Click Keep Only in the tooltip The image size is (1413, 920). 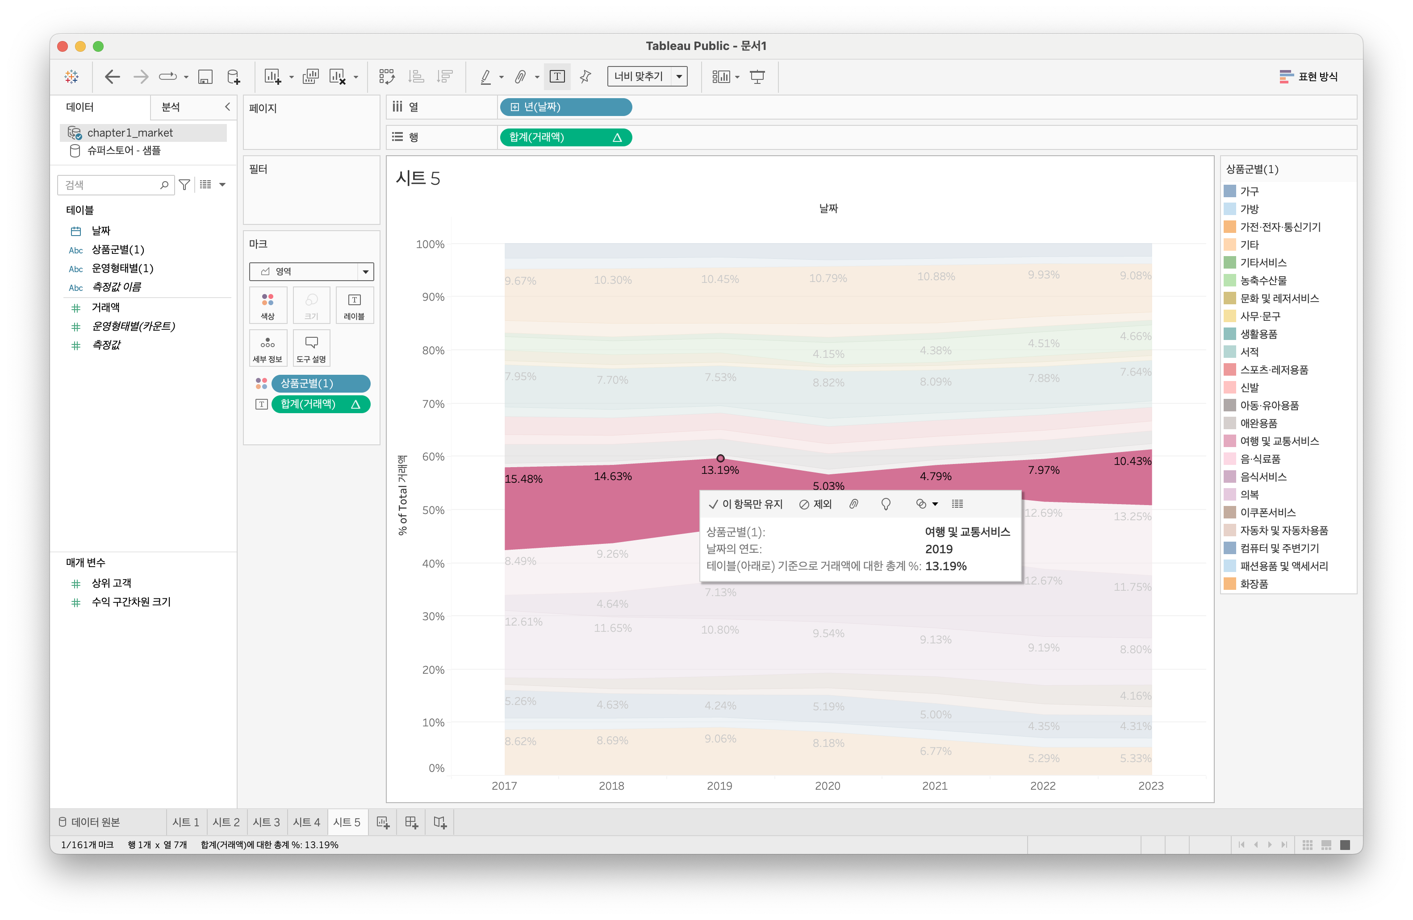click(x=746, y=504)
